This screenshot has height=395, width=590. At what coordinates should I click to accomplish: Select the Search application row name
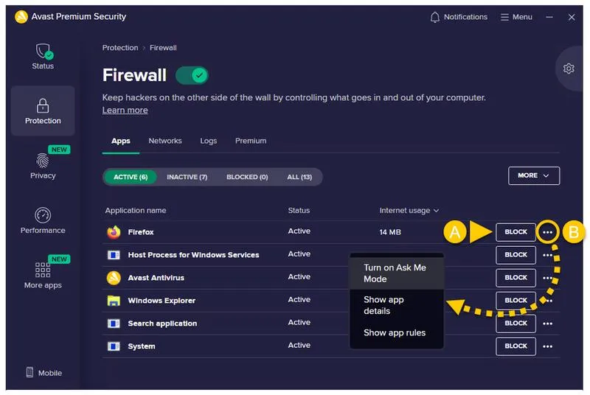pos(162,324)
